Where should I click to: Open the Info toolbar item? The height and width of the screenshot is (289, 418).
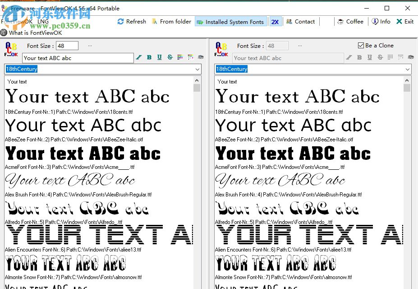[x=381, y=22]
